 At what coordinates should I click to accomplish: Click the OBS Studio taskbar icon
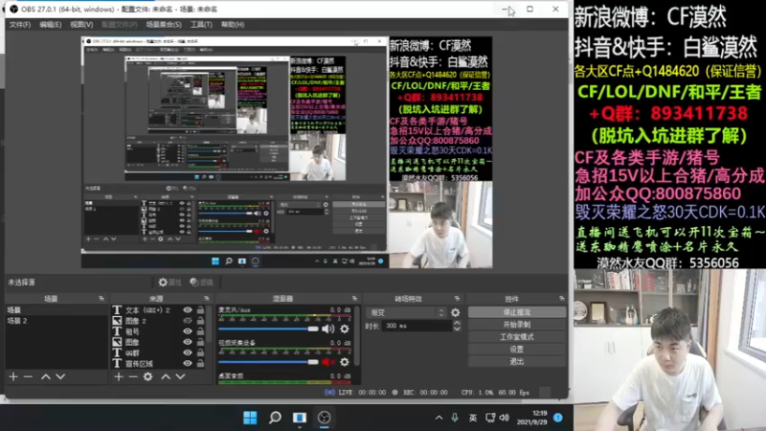click(324, 418)
